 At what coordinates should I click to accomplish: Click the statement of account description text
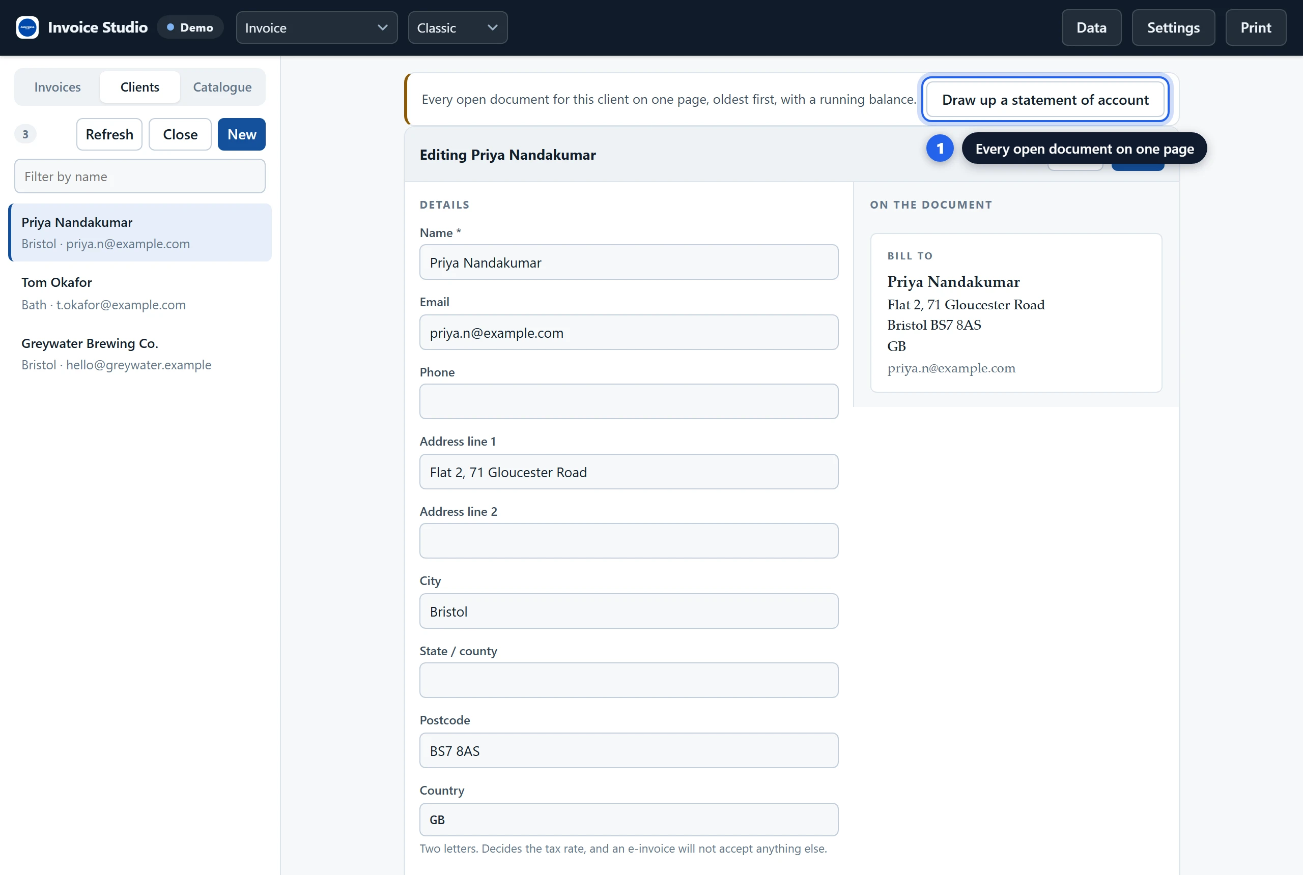click(669, 99)
